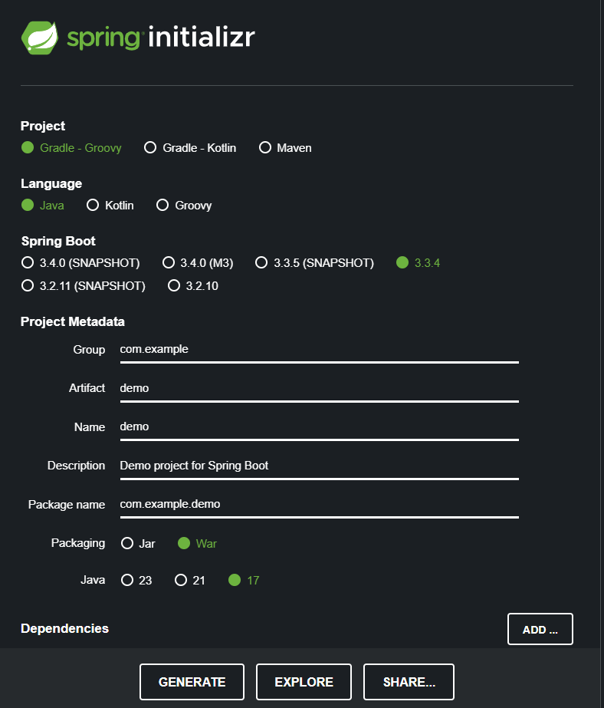Click the Dependencies heading
This screenshot has height=708, width=604.
pos(64,628)
